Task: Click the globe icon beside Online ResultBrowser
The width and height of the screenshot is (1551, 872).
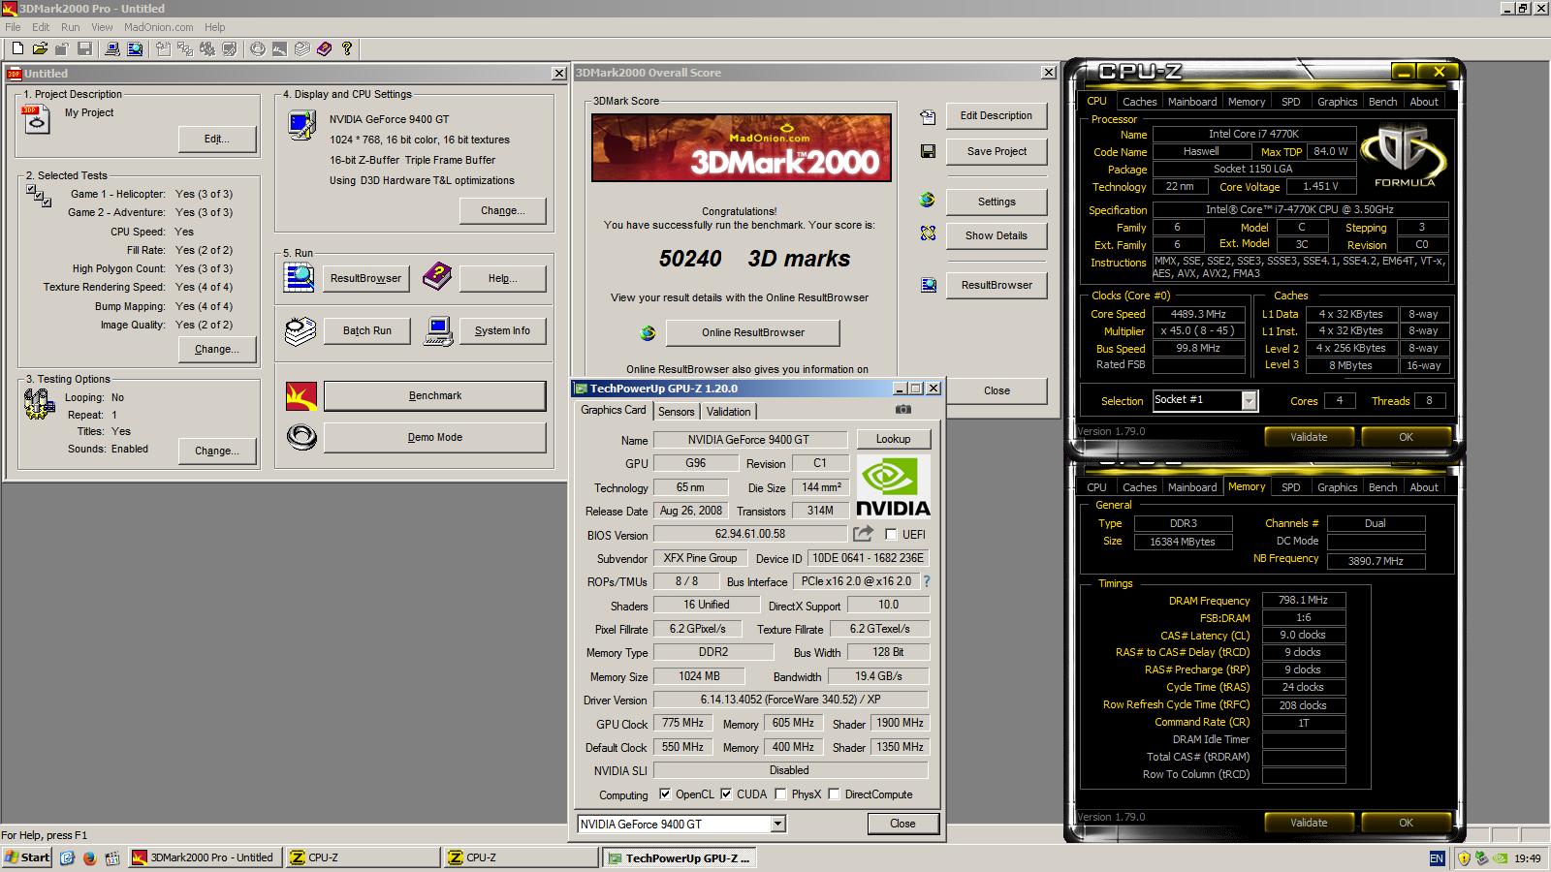Action: pyautogui.click(x=648, y=333)
